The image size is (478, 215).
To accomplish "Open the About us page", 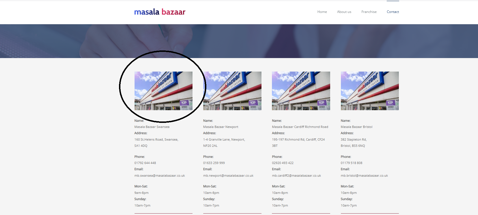I will (x=344, y=12).
